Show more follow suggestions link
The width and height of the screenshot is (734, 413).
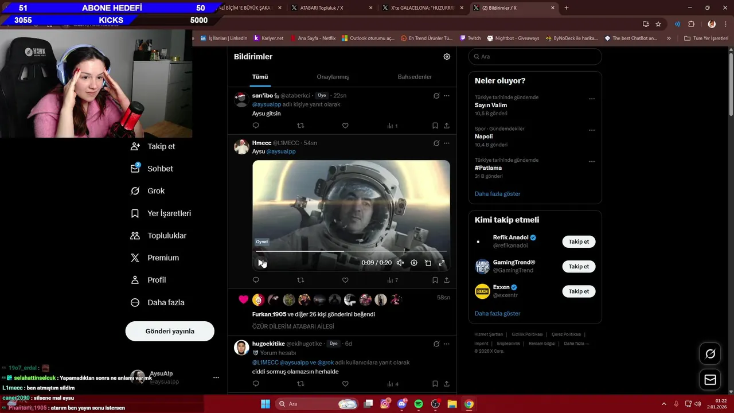(x=497, y=314)
